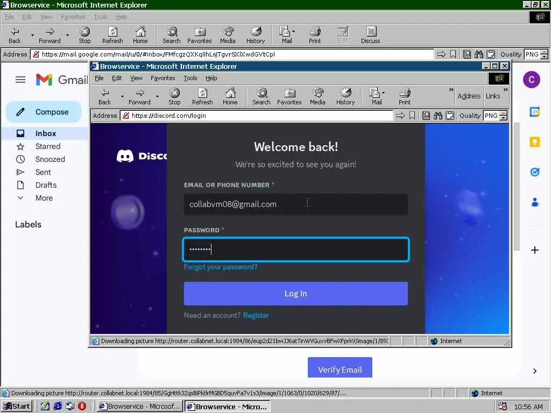Open Starred folder in Gmail sidebar

pyautogui.click(x=48, y=146)
